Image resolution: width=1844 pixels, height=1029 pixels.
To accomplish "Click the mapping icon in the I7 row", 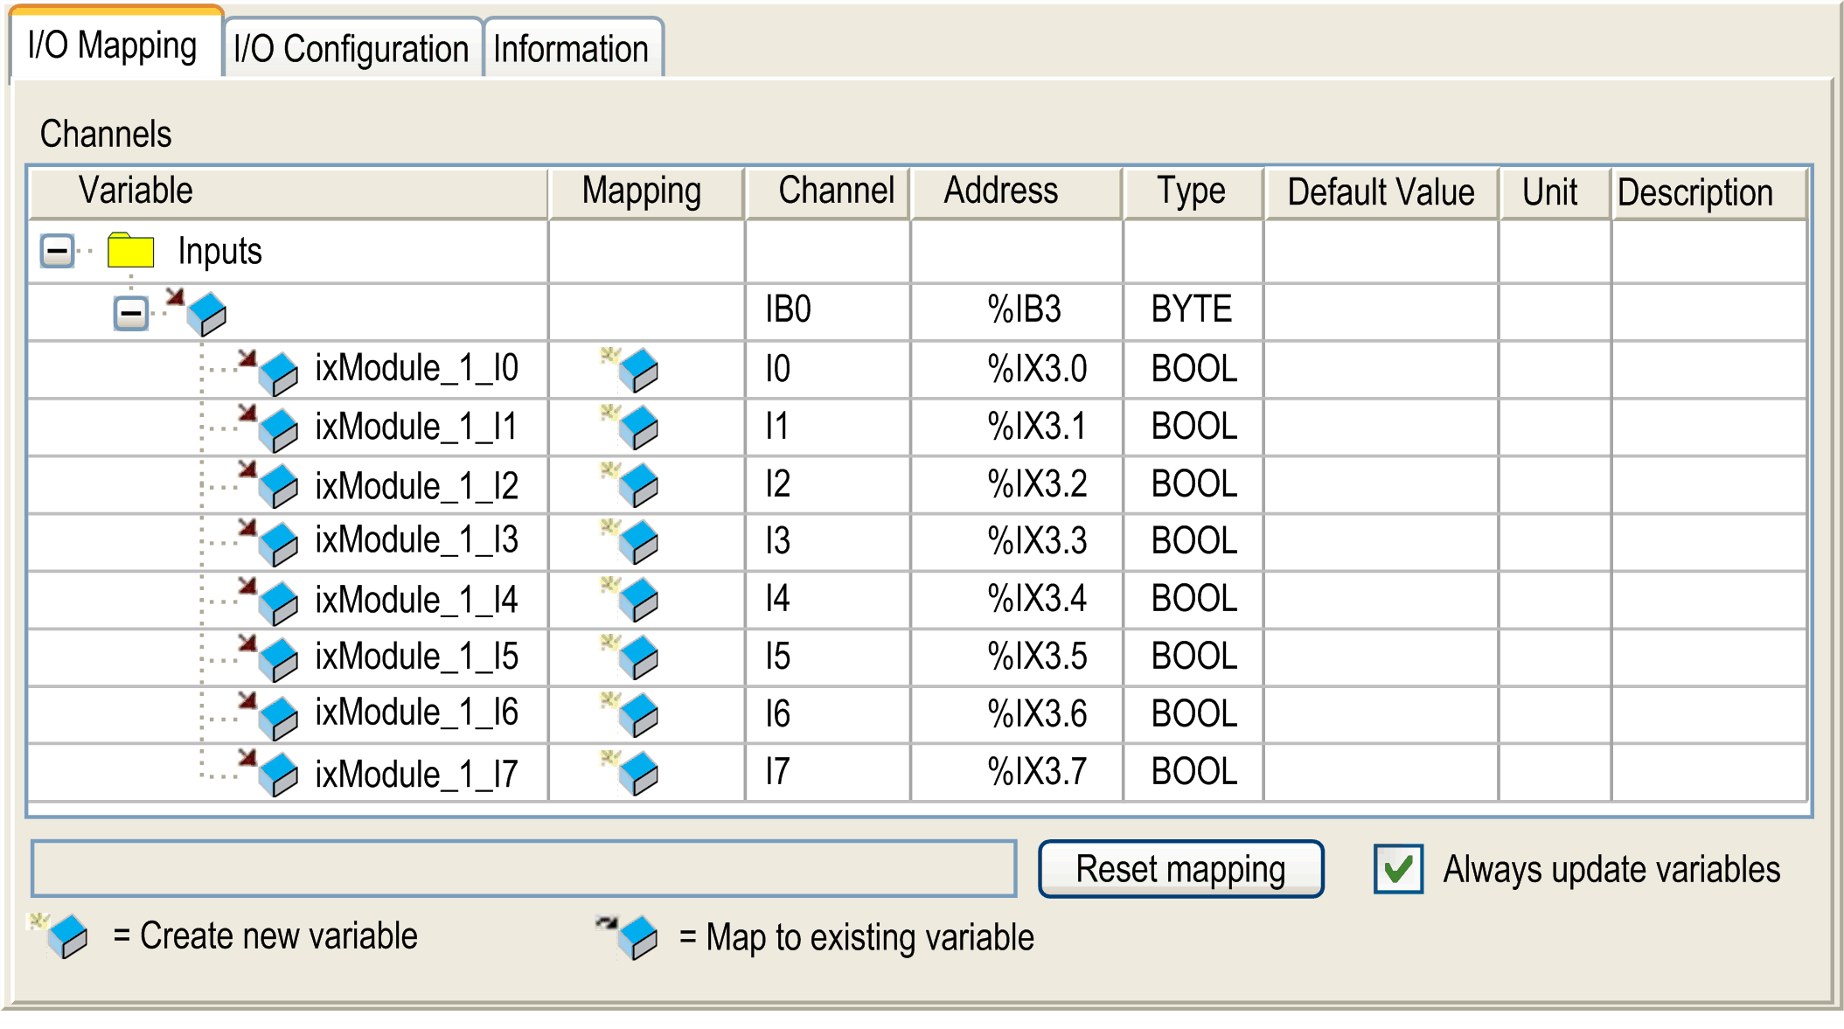I will click(630, 772).
